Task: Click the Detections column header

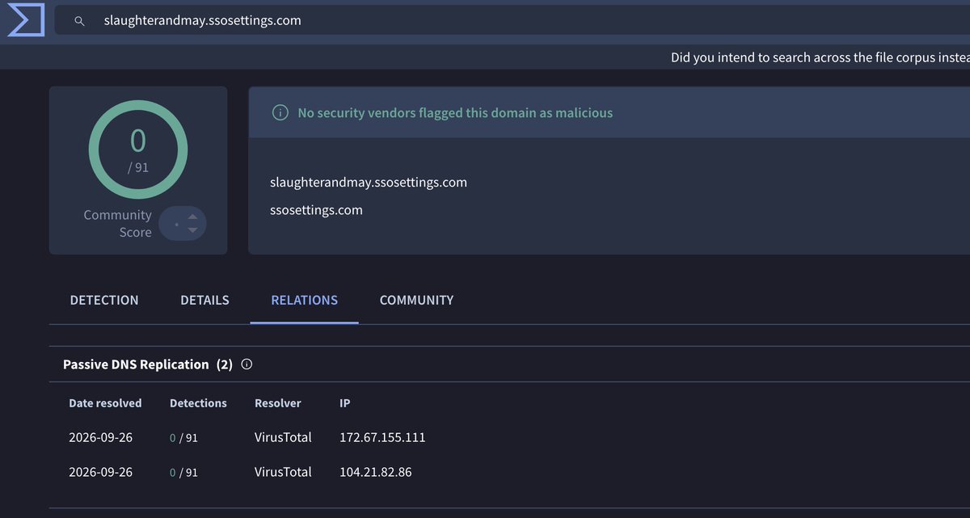Action: point(198,402)
